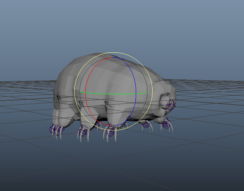Select the blue Z-axis rotation ring
Image resolution: width=244 pixels, height=191 pixels.
click(136, 91)
